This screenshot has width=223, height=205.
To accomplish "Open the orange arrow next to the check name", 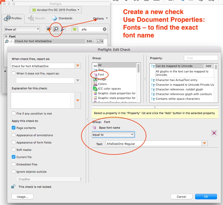I will click(x=78, y=66).
